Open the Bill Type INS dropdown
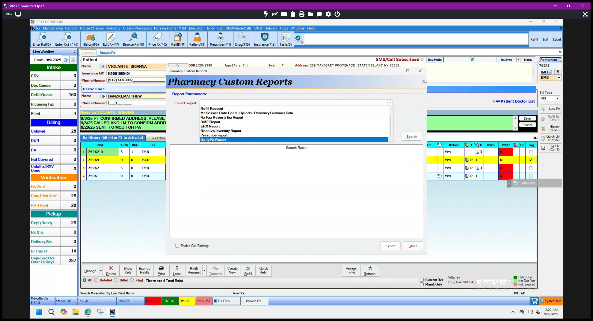The width and height of the screenshot is (593, 321). (x=557, y=98)
